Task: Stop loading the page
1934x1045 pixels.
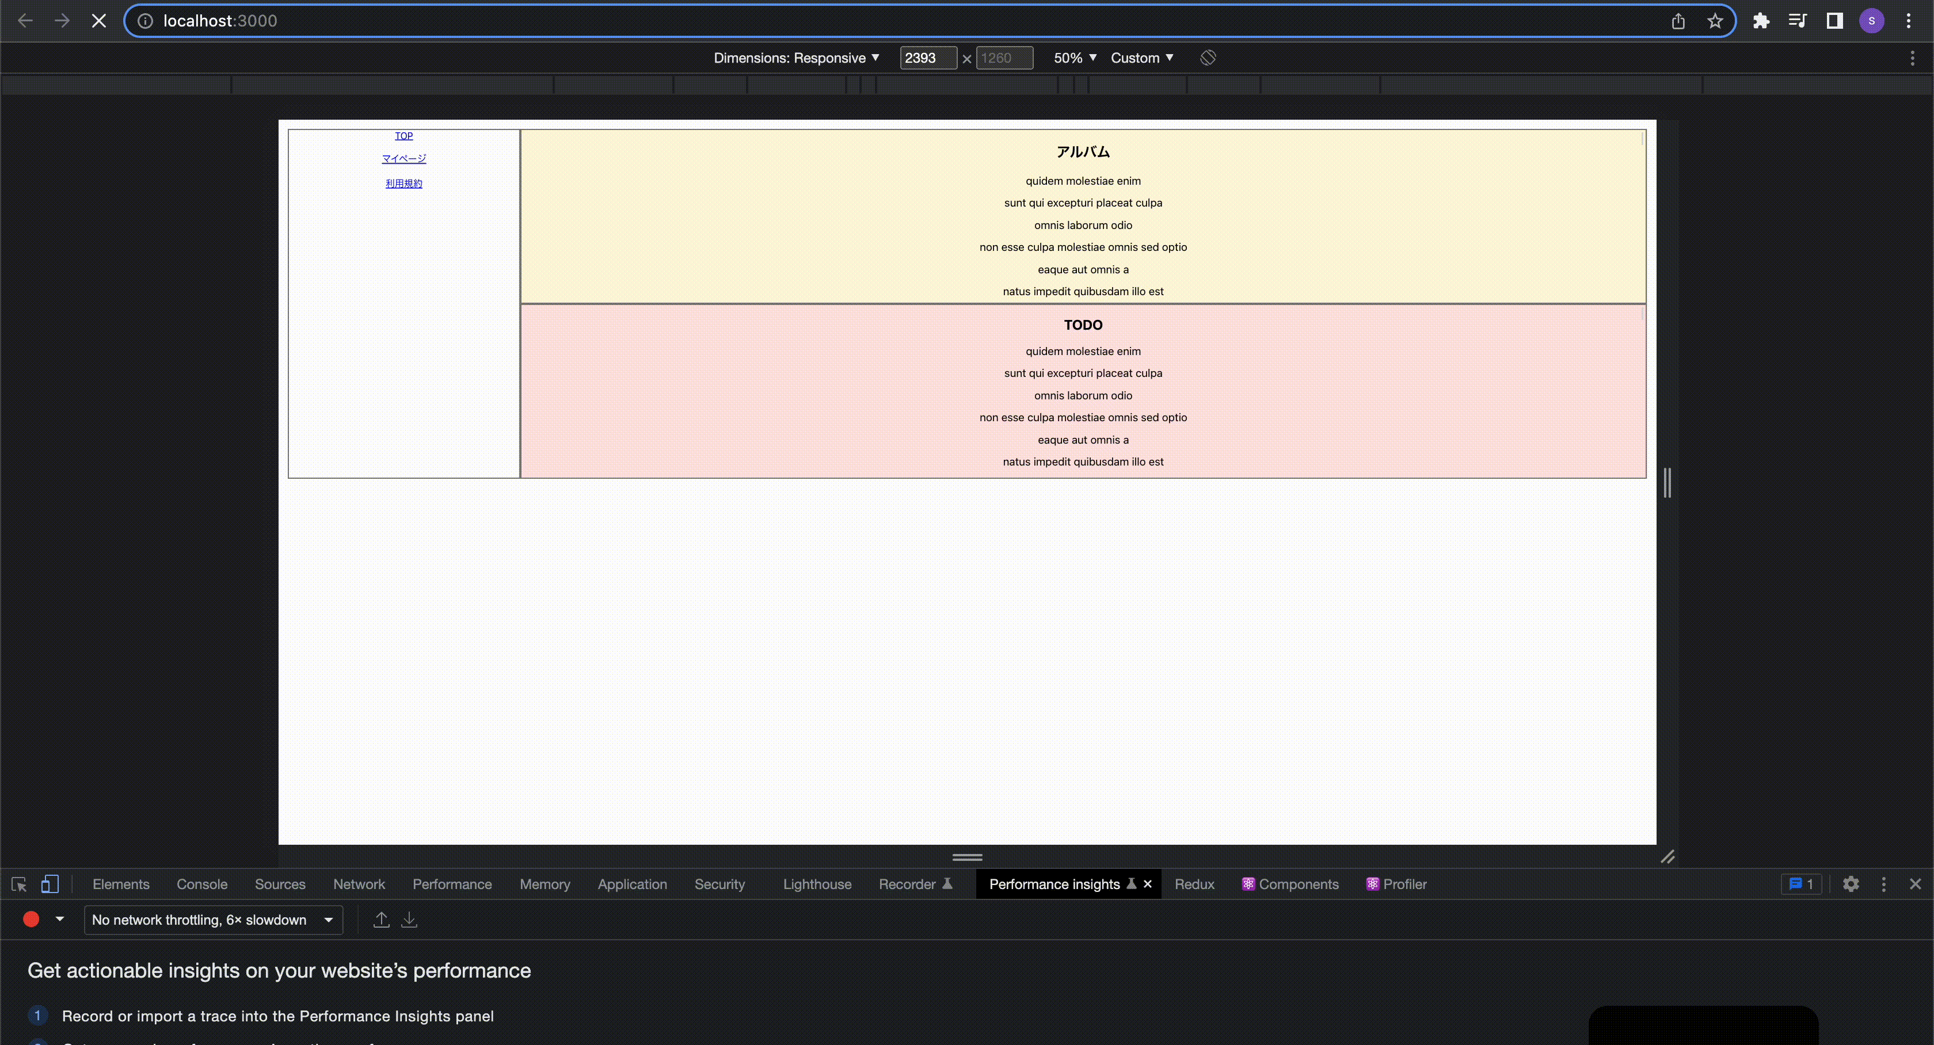Action: (98, 21)
